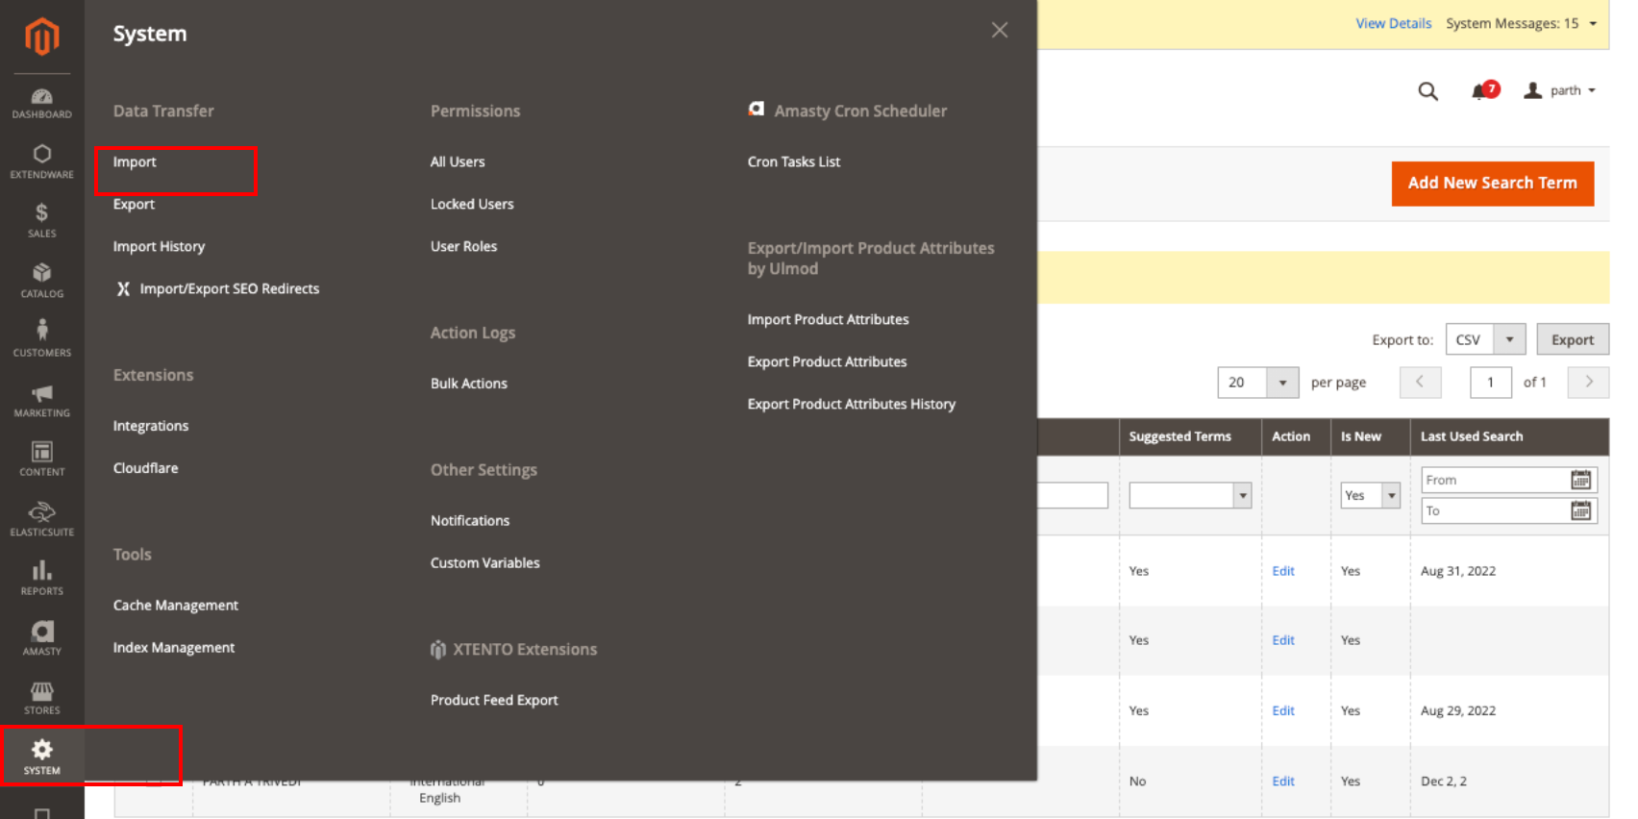Image resolution: width=1638 pixels, height=819 pixels.
Task: Open User Roles under Permissions
Action: click(x=463, y=247)
